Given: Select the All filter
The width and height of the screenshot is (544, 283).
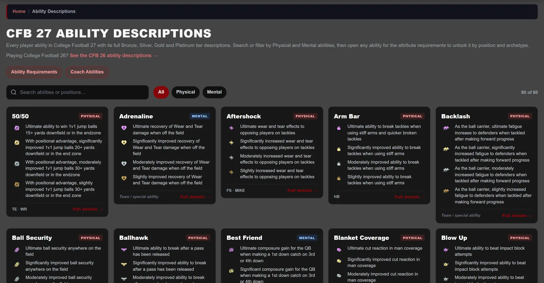Looking at the screenshot, I should pyautogui.click(x=161, y=92).
